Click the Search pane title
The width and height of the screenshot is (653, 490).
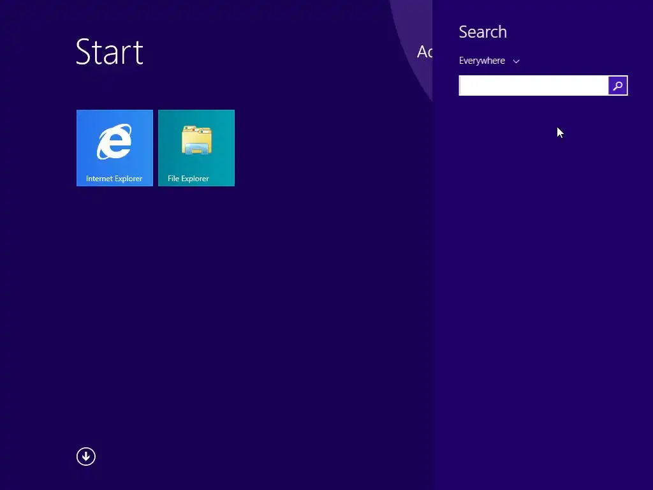[483, 32]
